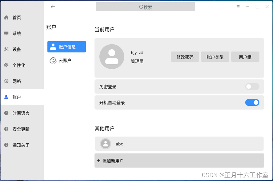Click the palette icon beside 个性化
This screenshot has height=181, width=273.
coord(6,65)
